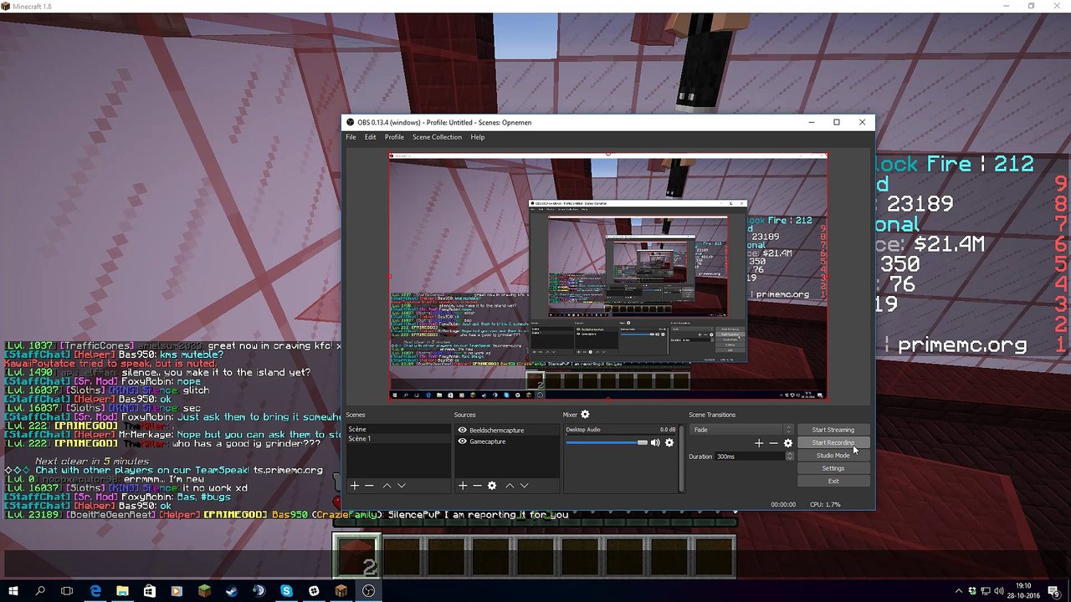Launch Microsoft Edge from the taskbar

click(x=95, y=591)
